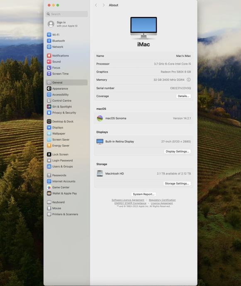Open Storage Settings
This screenshot has width=241, height=286.
click(x=177, y=184)
